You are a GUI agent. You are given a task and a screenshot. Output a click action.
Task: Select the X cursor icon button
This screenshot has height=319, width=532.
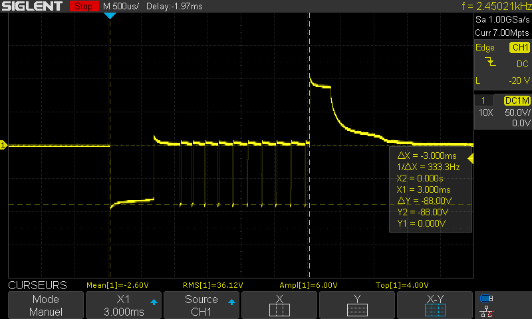(279, 305)
